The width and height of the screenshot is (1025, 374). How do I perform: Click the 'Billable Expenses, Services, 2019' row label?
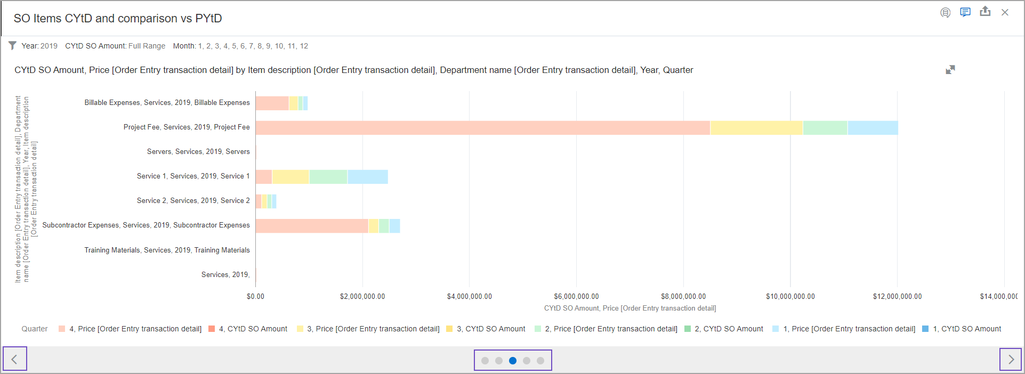coord(167,102)
